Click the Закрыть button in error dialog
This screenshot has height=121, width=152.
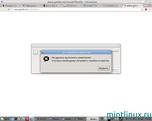[x=103, y=68]
